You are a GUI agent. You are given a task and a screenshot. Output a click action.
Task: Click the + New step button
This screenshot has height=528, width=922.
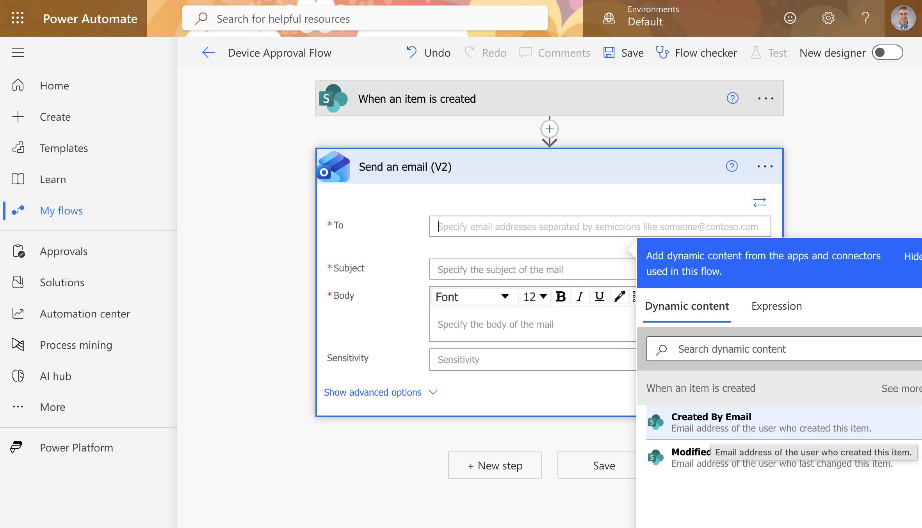[495, 465]
